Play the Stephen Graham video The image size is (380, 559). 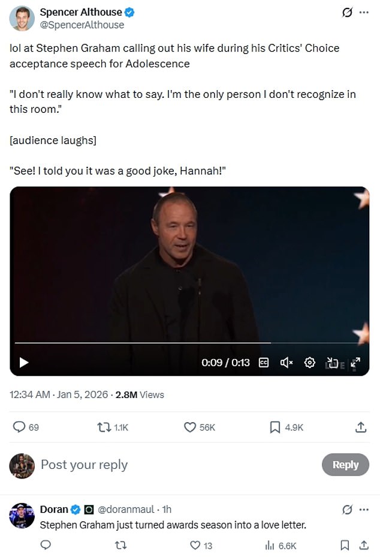24,362
